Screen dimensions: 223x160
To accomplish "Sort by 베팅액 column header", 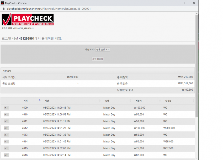I will 139,101.
